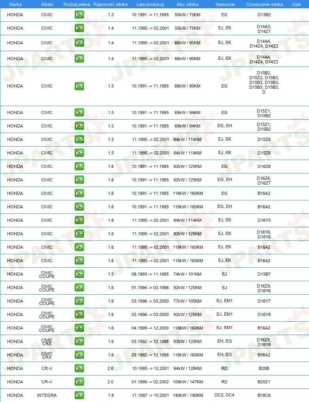Click fuel icon for 69kW Civic with EG, EH body
The height and width of the screenshot is (402, 309).
pos(79,126)
